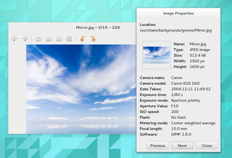Click the Image Properties dialog title
This screenshot has width=232, height=158.
(x=178, y=13)
